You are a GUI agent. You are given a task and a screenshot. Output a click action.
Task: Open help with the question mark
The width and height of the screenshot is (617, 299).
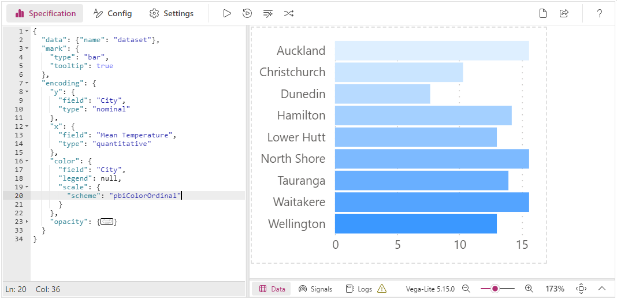pyautogui.click(x=600, y=13)
